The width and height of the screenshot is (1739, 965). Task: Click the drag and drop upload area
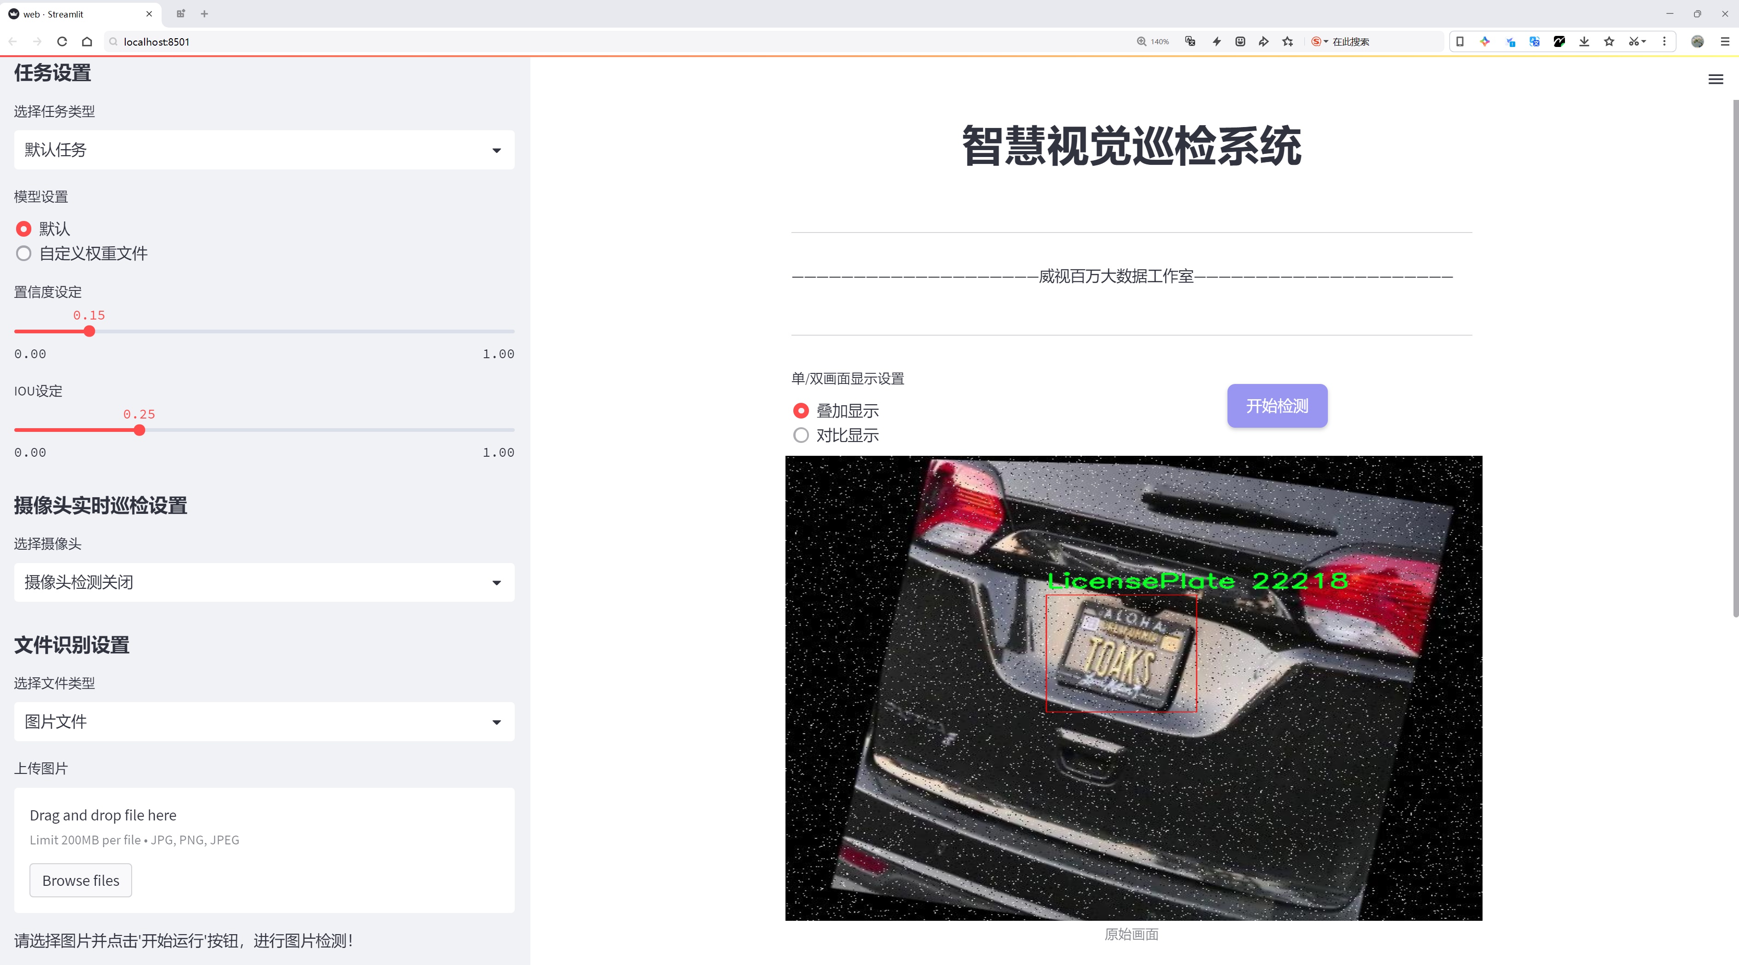[264, 850]
